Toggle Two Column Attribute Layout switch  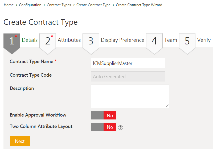pos(104,127)
